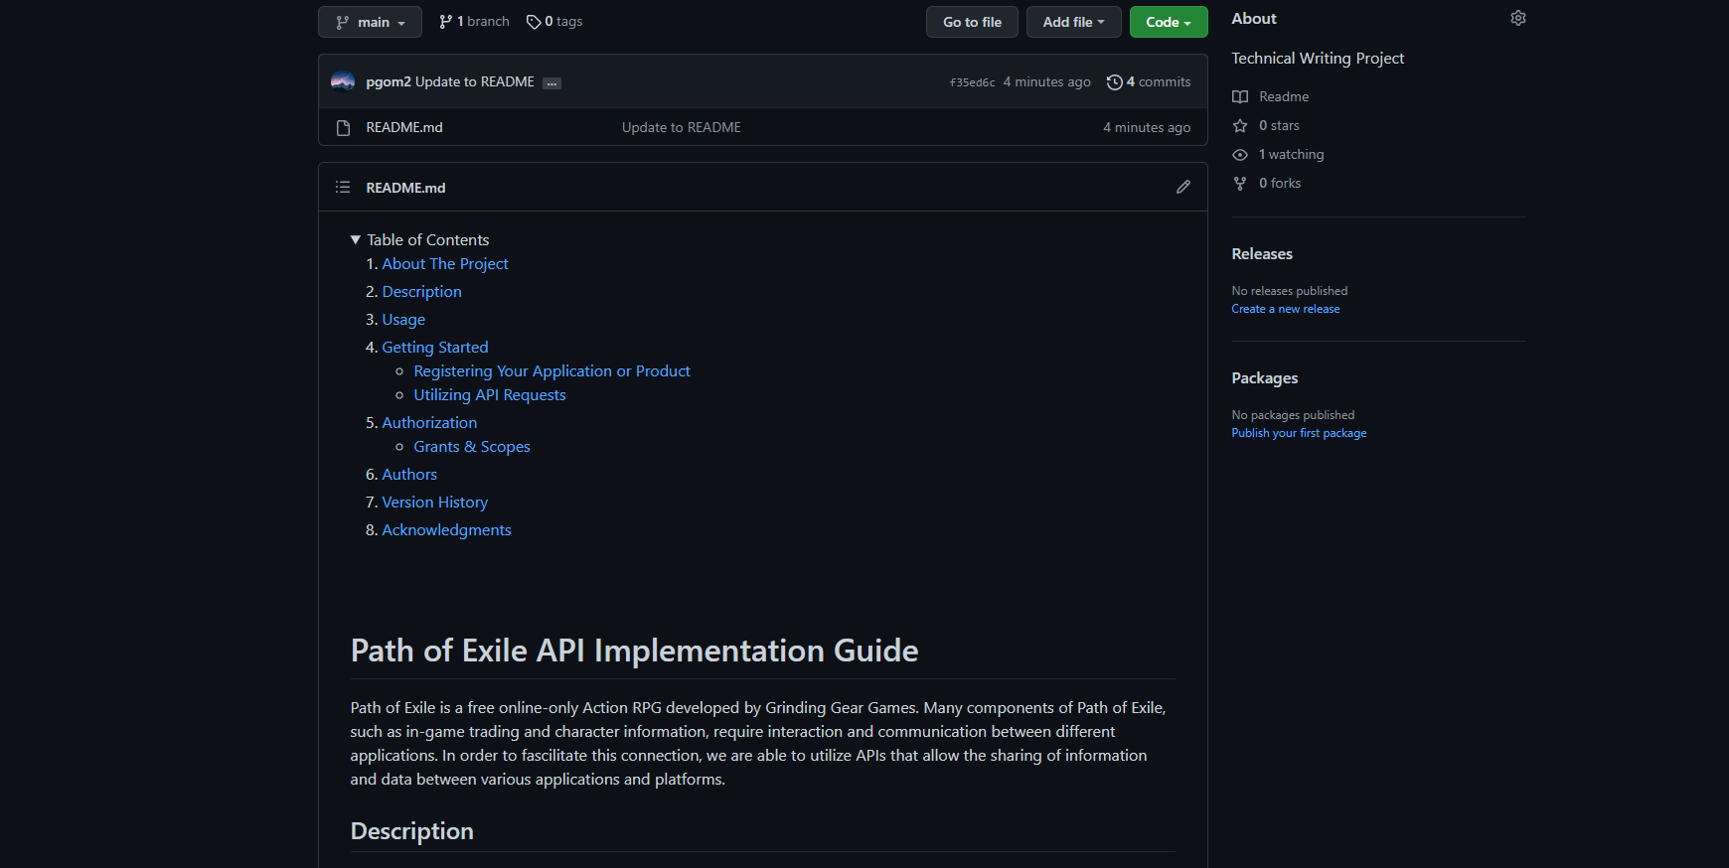Open the Add file dropdown

point(1073,22)
